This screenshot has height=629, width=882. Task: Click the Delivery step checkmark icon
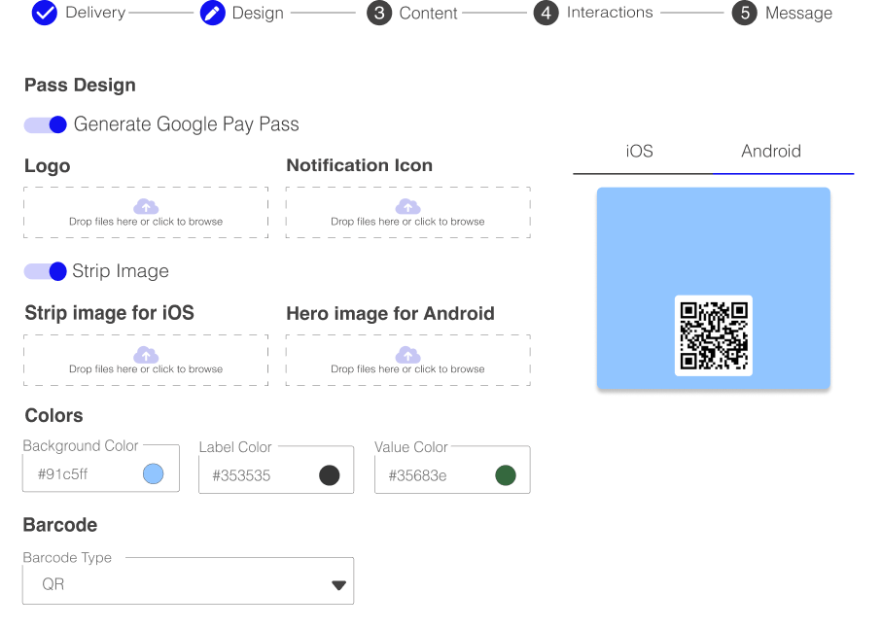click(x=45, y=13)
